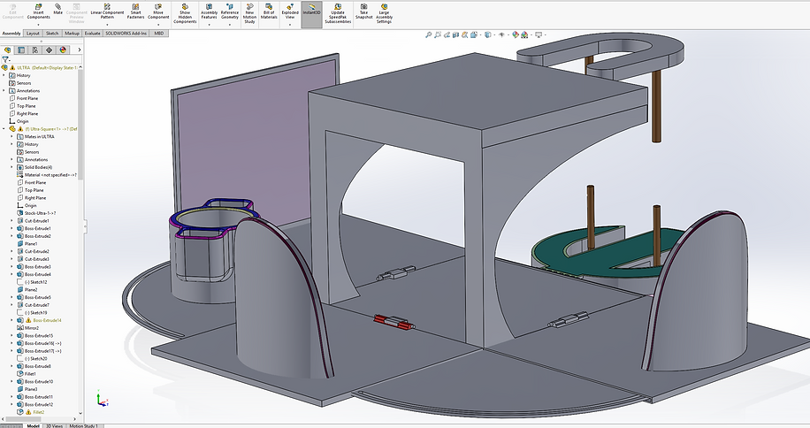Select the Stock-Ultra-1 feature
810x428 pixels.
tap(36, 213)
